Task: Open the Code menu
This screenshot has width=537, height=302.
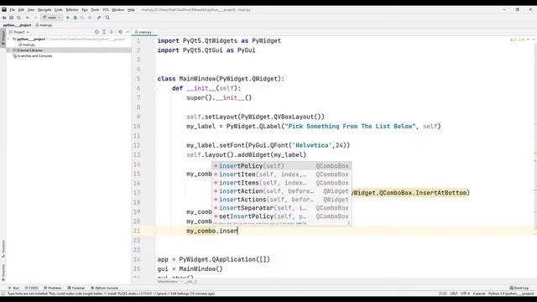Action: [x=59, y=10]
